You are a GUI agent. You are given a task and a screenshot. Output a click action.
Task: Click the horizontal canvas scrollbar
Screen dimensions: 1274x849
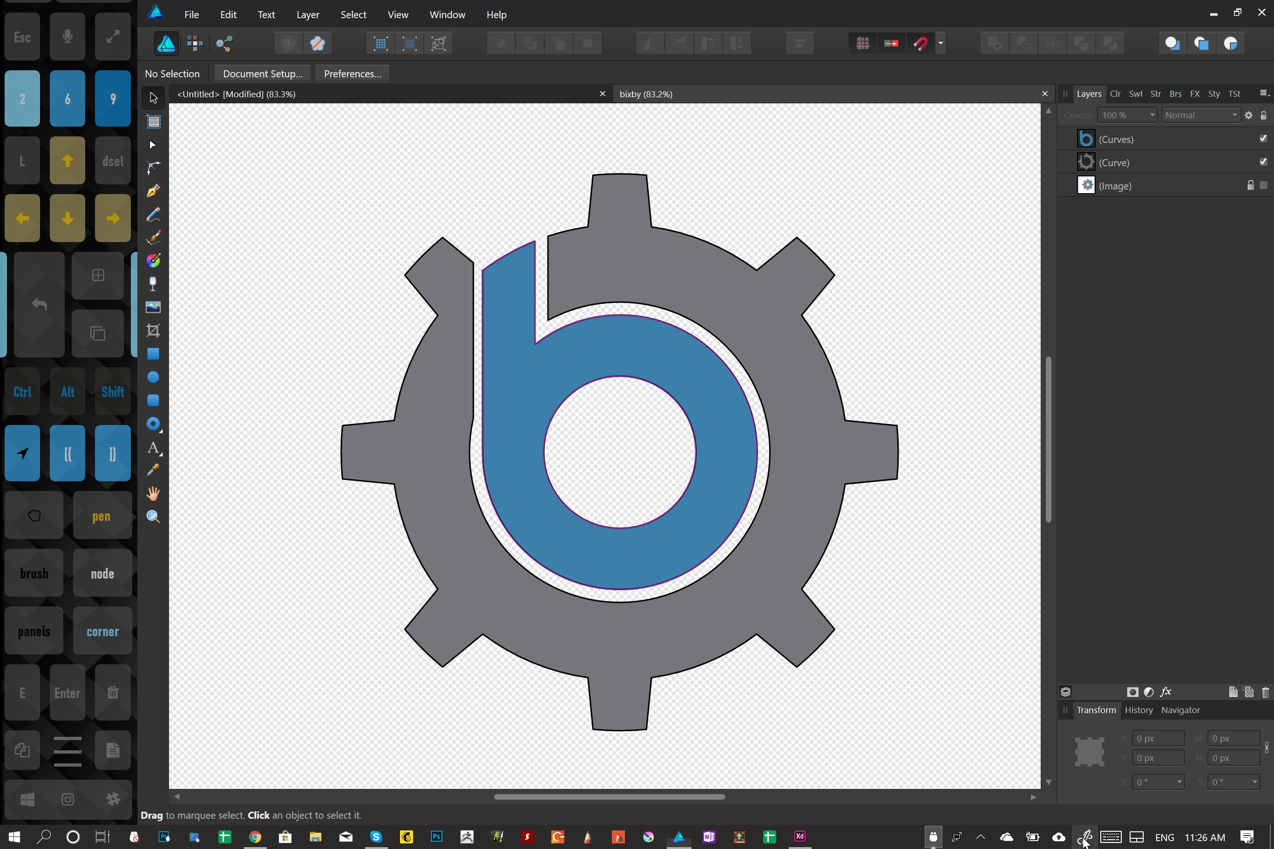coord(610,796)
